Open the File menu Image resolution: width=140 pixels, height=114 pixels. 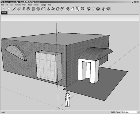(x=3, y=5)
